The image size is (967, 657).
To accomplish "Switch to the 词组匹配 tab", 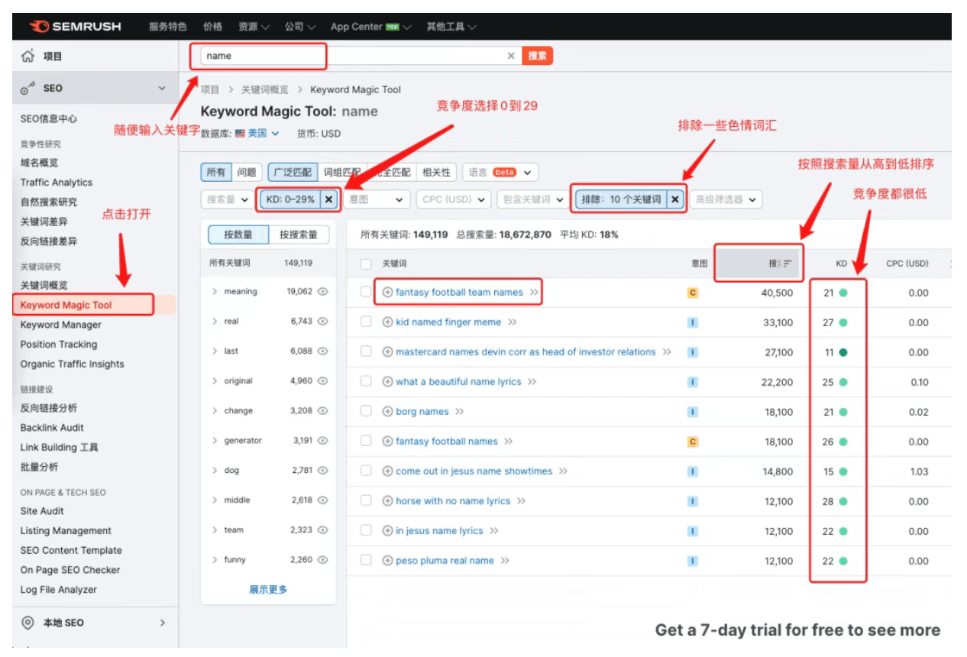I will click(x=341, y=172).
